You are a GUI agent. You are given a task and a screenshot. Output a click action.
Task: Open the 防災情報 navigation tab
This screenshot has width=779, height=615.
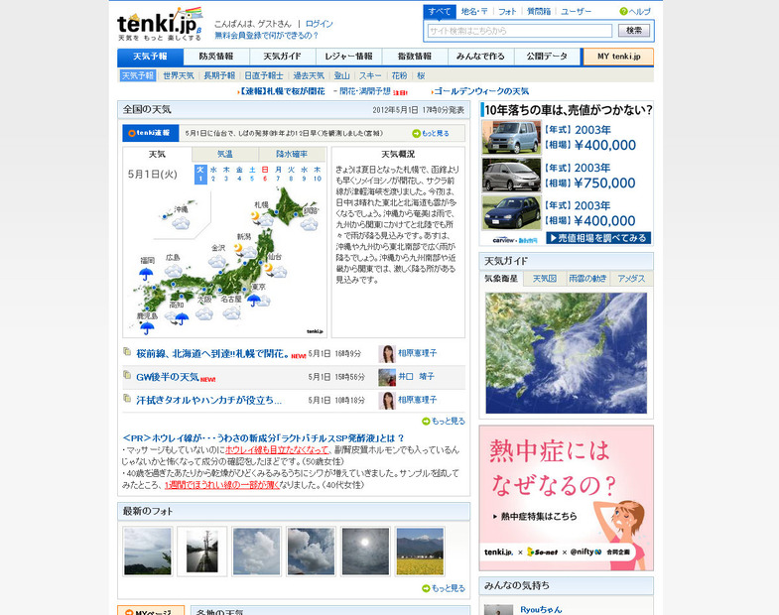(x=216, y=57)
